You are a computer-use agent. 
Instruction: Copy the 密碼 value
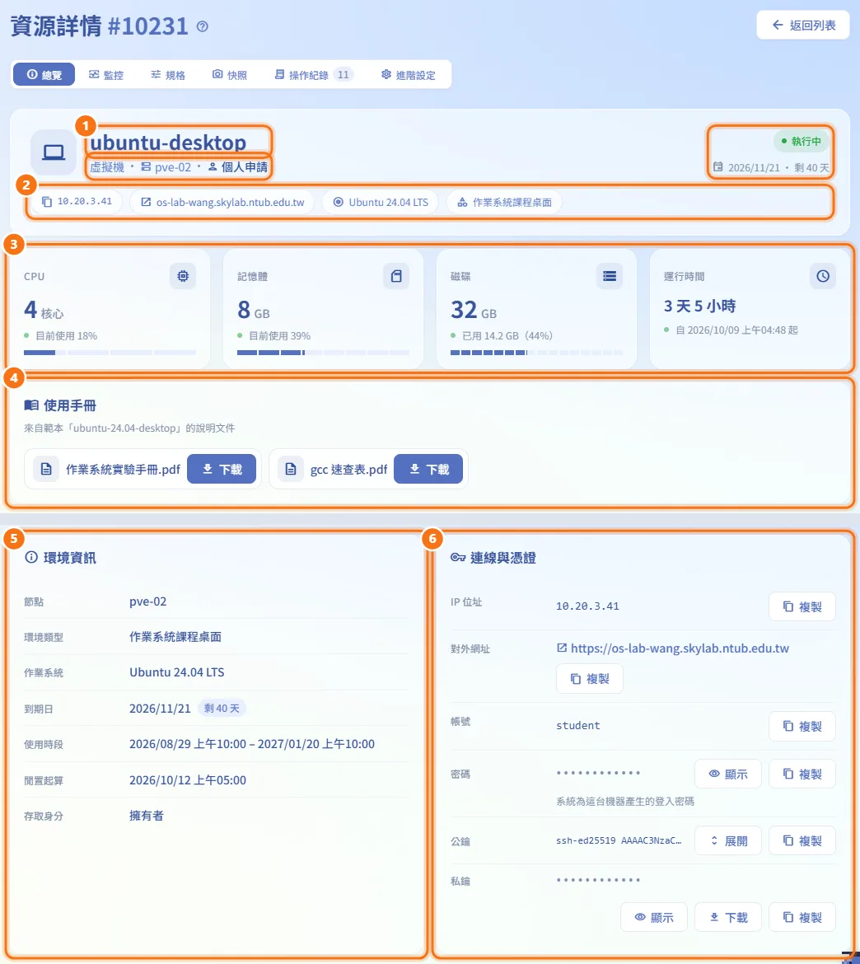802,774
